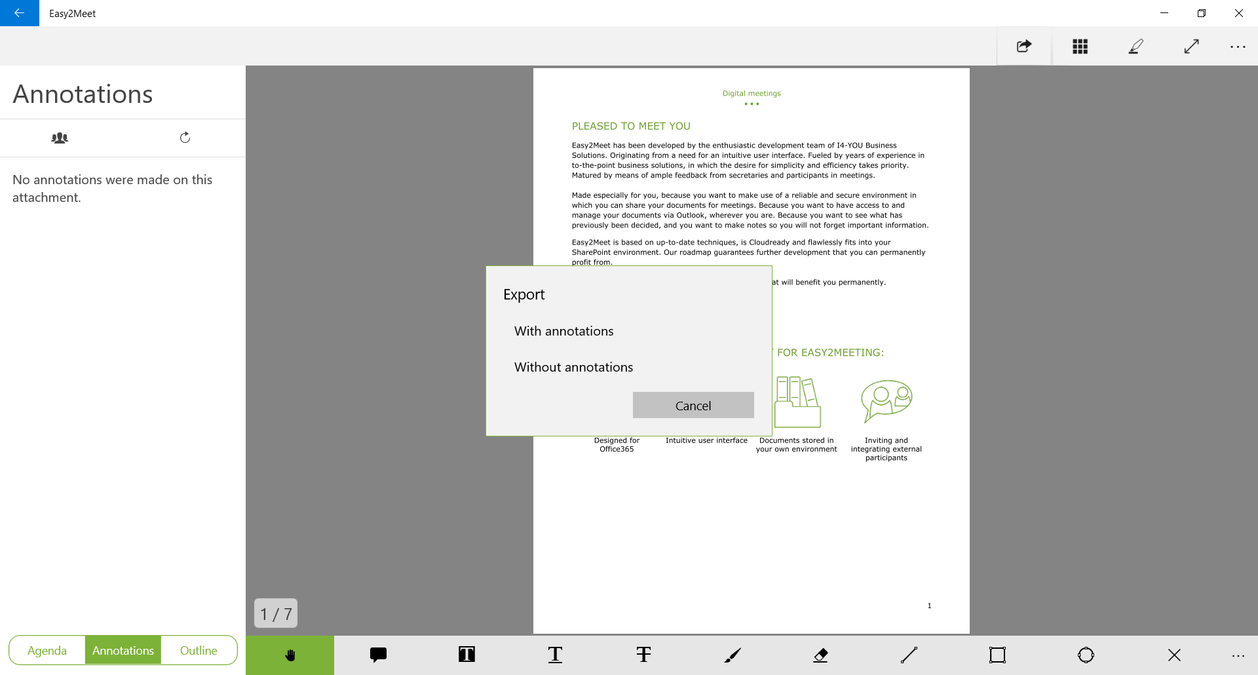Minimize the Easy2Meet window
Viewport: 1258px width, 675px height.
(1164, 13)
